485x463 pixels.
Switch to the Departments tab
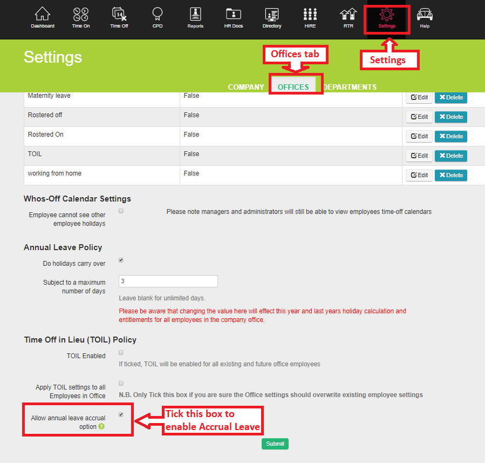click(x=350, y=87)
